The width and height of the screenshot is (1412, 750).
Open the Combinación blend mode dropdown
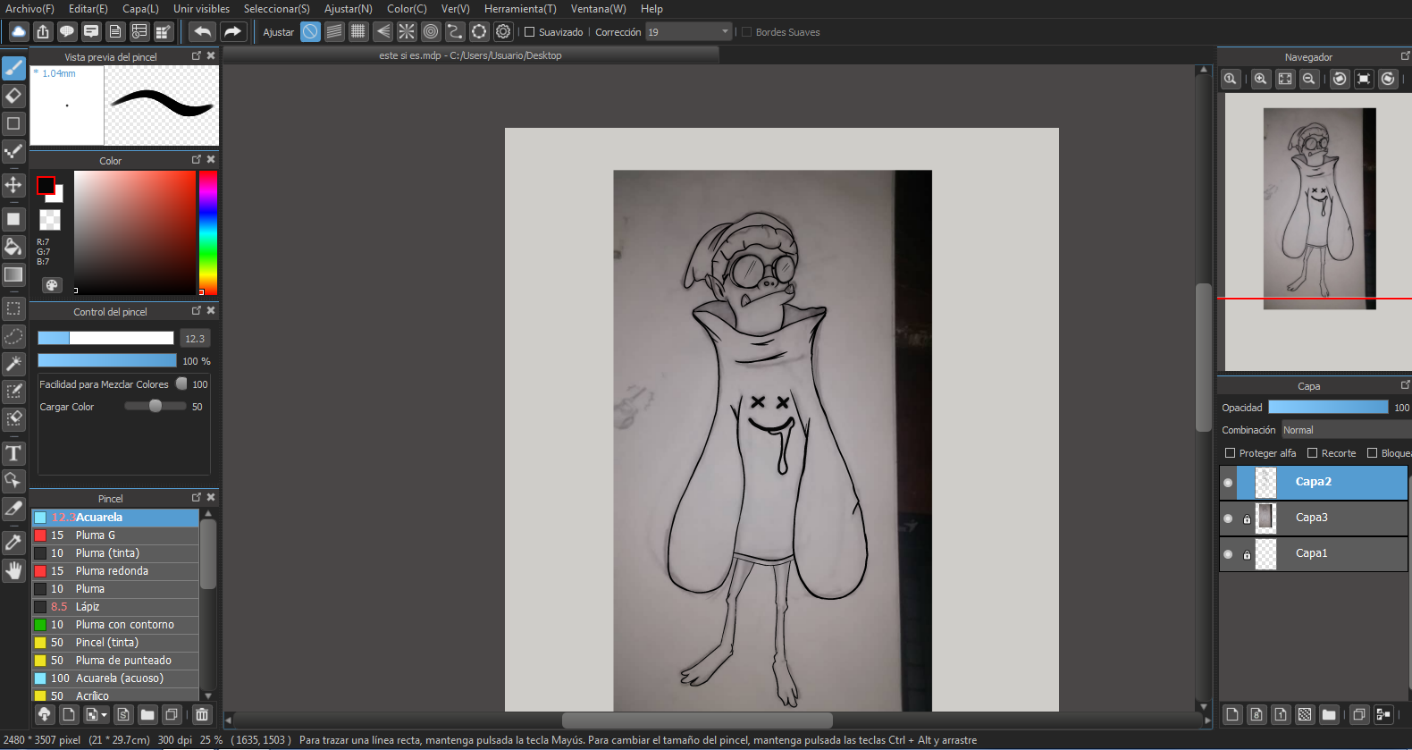coord(1347,430)
